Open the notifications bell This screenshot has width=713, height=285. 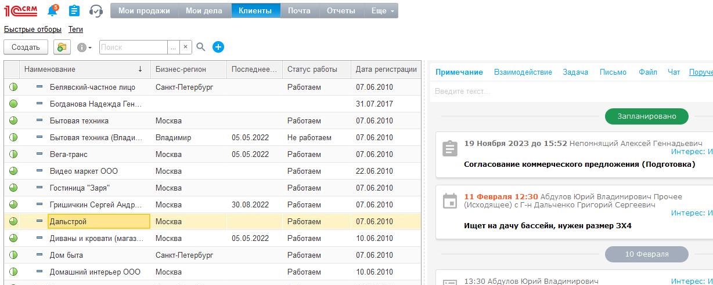tap(53, 10)
